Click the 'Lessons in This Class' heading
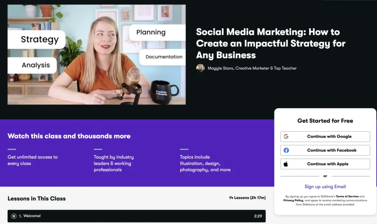Screen dimensions: 377x224 (x=36, y=198)
